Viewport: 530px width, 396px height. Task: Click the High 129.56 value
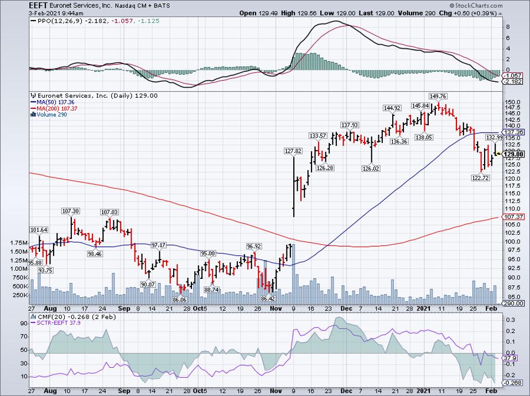tap(298, 13)
